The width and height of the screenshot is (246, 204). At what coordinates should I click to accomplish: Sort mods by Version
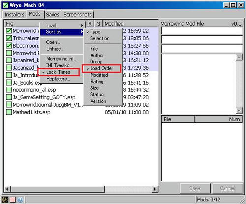(x=103, y=101)
